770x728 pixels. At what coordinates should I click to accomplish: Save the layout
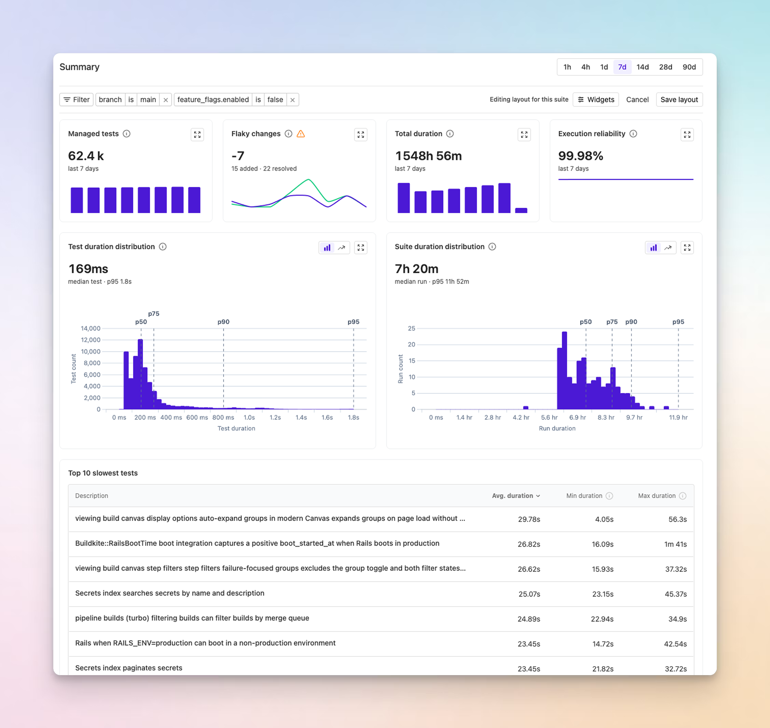pyautogui.click(x=679, y=100)
